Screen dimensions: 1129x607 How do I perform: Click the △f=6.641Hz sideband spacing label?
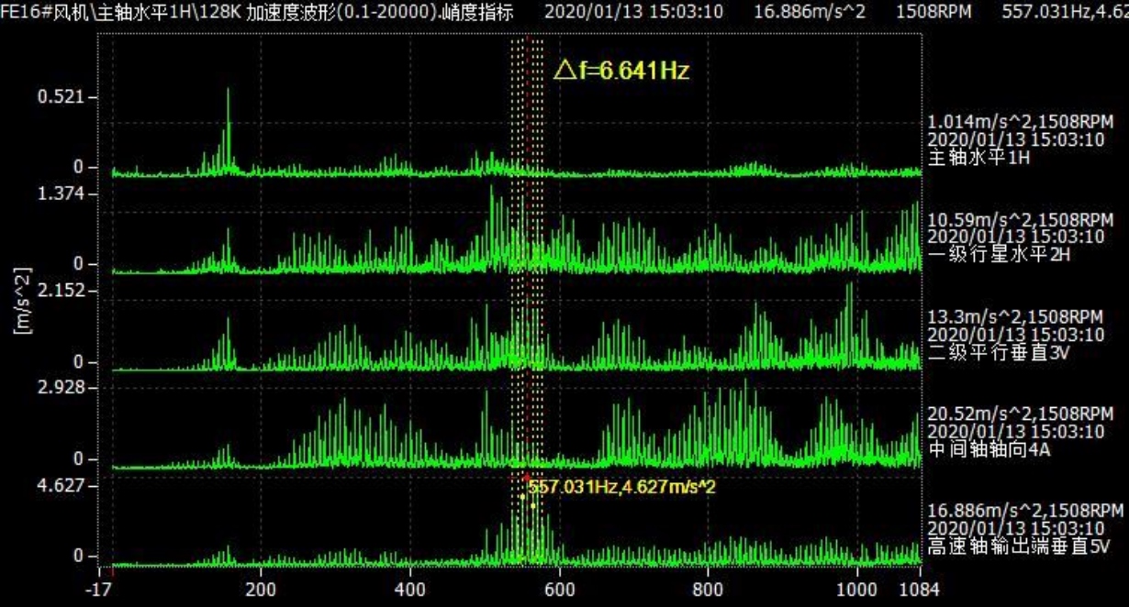[620, 71]
